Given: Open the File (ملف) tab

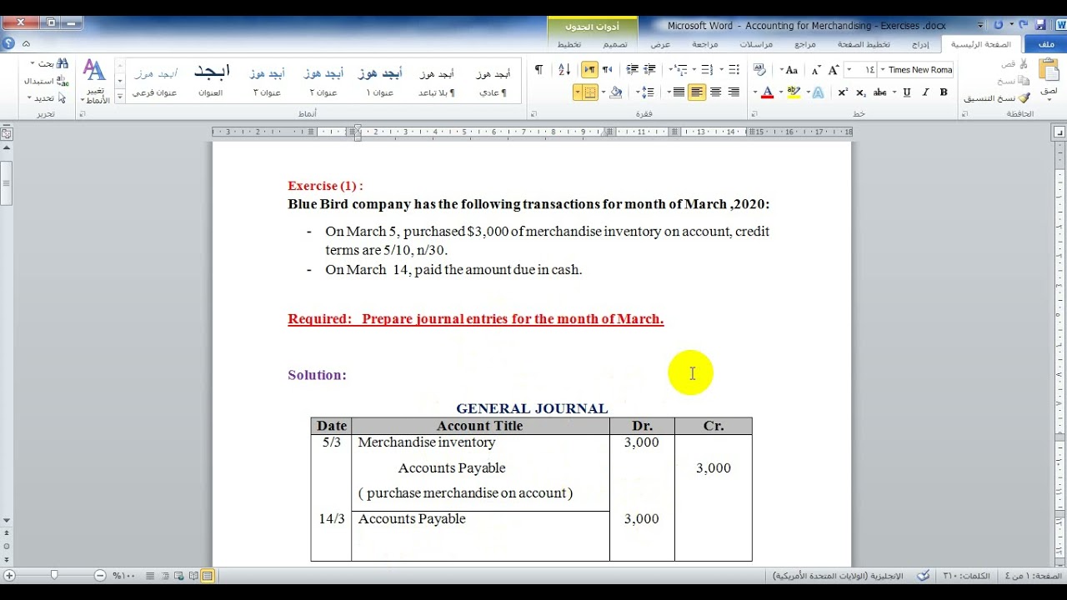Looking at the screenshot, I should (x=1046, y=44).
